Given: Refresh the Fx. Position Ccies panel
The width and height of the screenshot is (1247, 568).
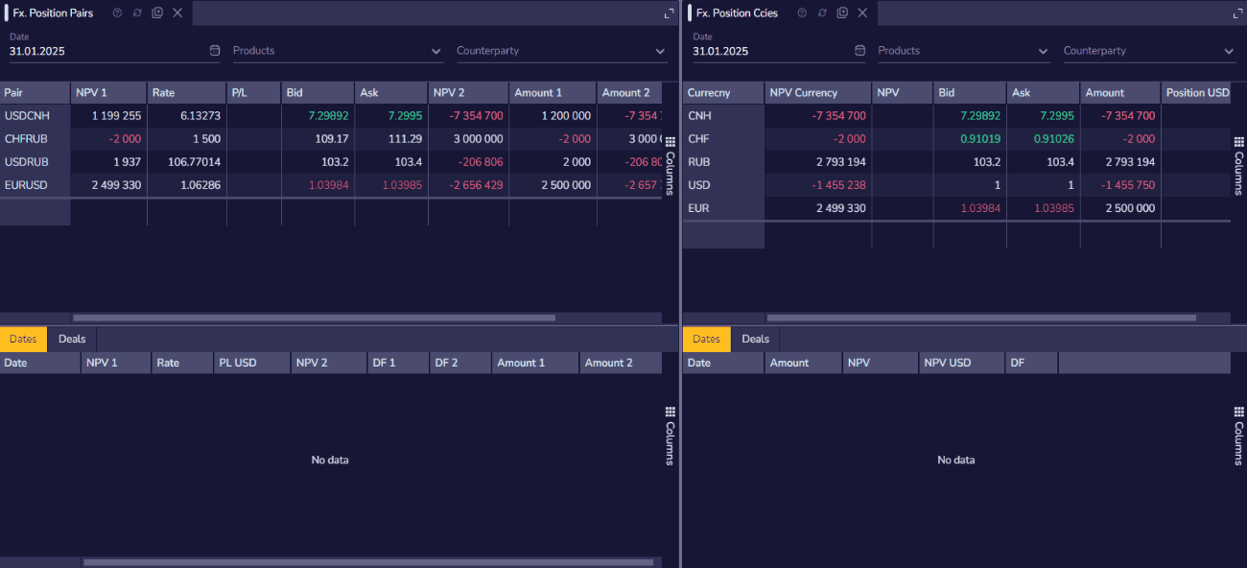Looking at the screenshot, I should coord(822,13).
